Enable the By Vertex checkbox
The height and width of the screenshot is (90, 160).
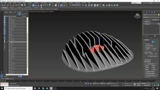pos(145,44)
